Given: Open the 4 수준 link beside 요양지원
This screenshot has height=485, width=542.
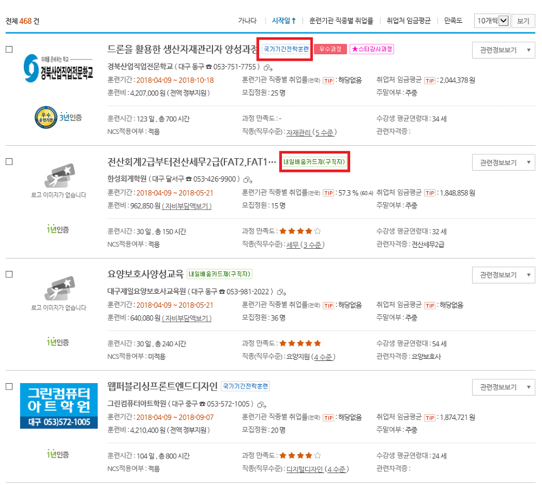Looking at the screenshot, I should [x=325, y=357].
